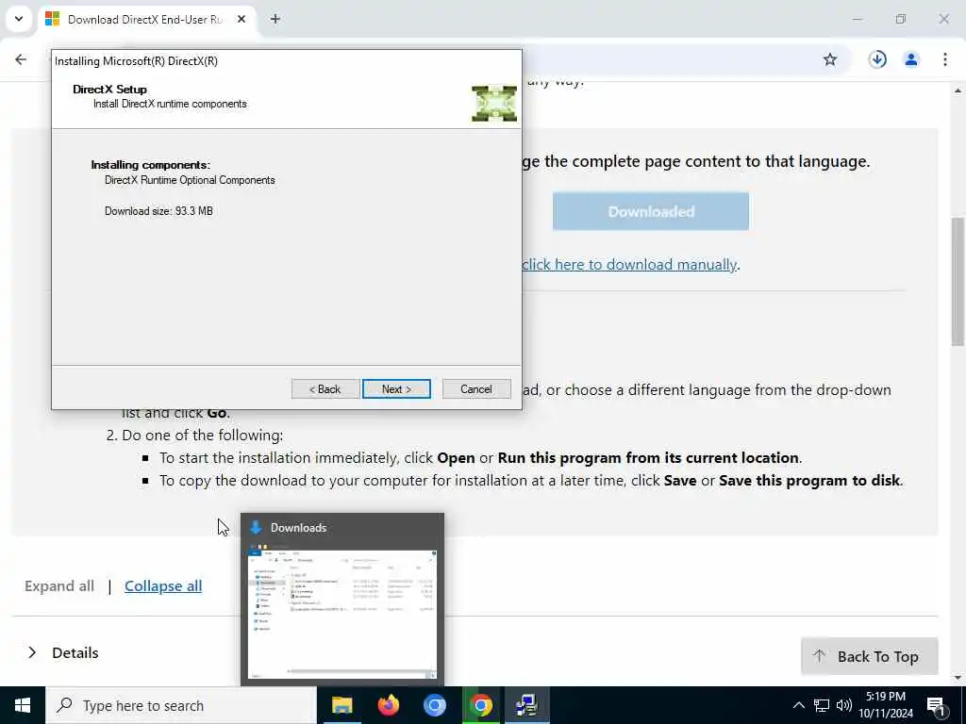Open the clock showing 5:19 PM
This screenshot has height=724, width=966.
[x=886, y=705]
